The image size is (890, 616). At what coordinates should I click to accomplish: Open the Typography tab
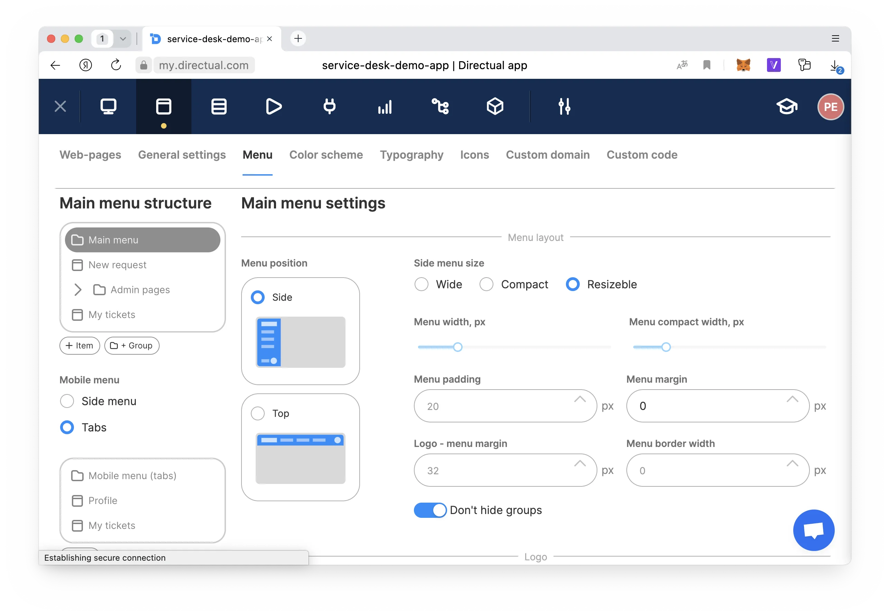click(x=411, y=155)
